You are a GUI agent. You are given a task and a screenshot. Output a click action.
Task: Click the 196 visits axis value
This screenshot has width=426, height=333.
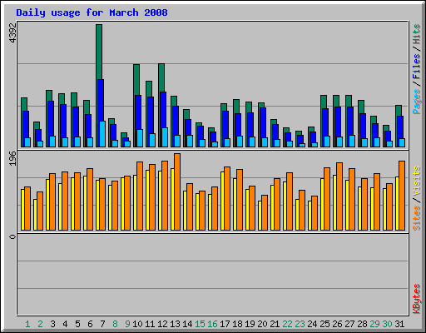pyautogui.click(x=12, y=158)
